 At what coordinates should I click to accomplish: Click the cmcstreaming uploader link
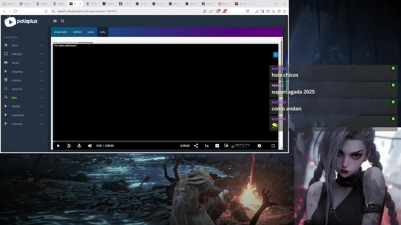(x=85, y=42)
